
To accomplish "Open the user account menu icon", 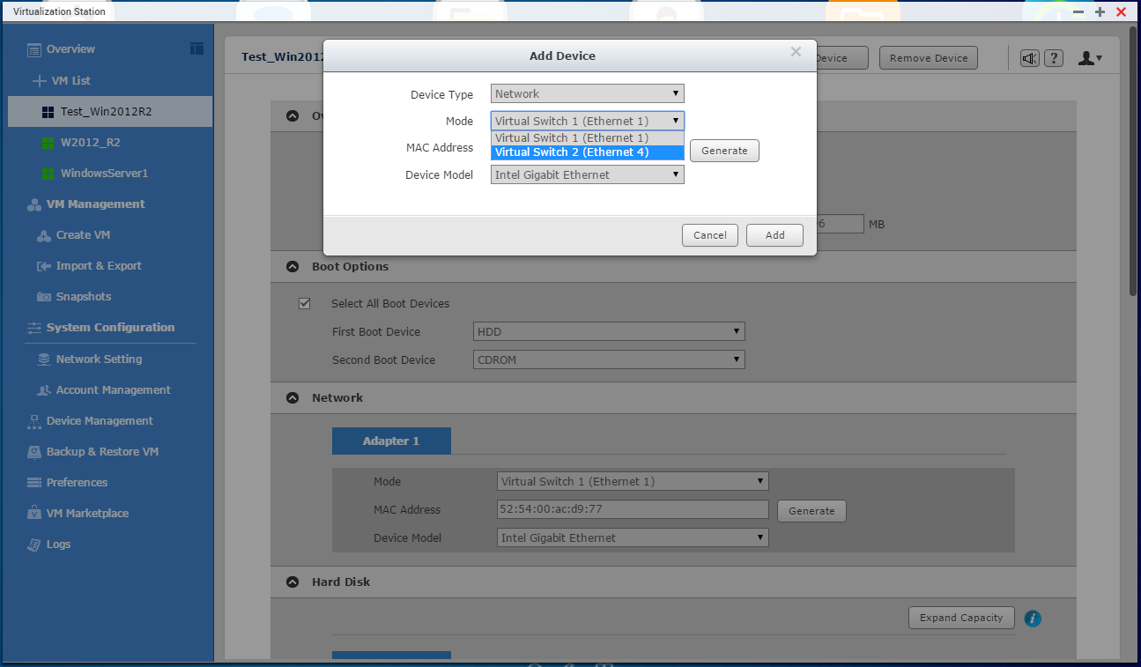I will coord(1090,58).
